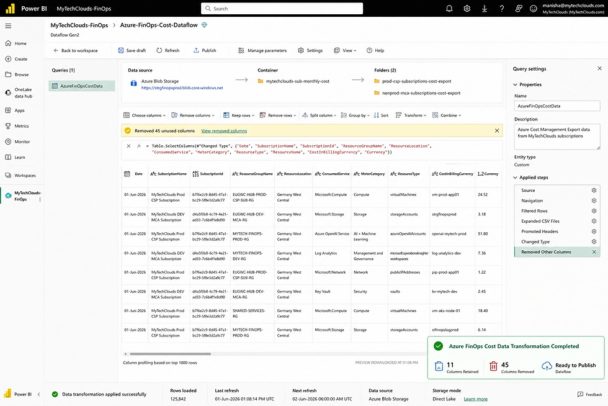Edit the query Name field

[557, 106]
